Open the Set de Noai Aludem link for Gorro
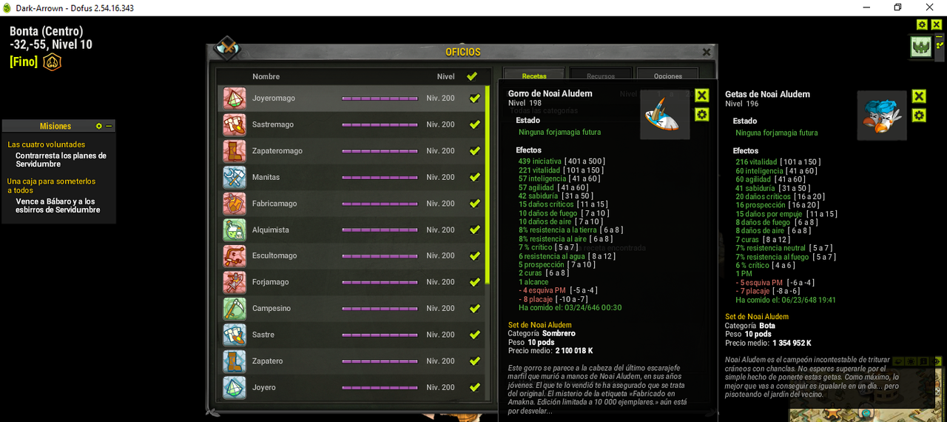This screenshot has width=947, height=422. [x=539, y=325]
